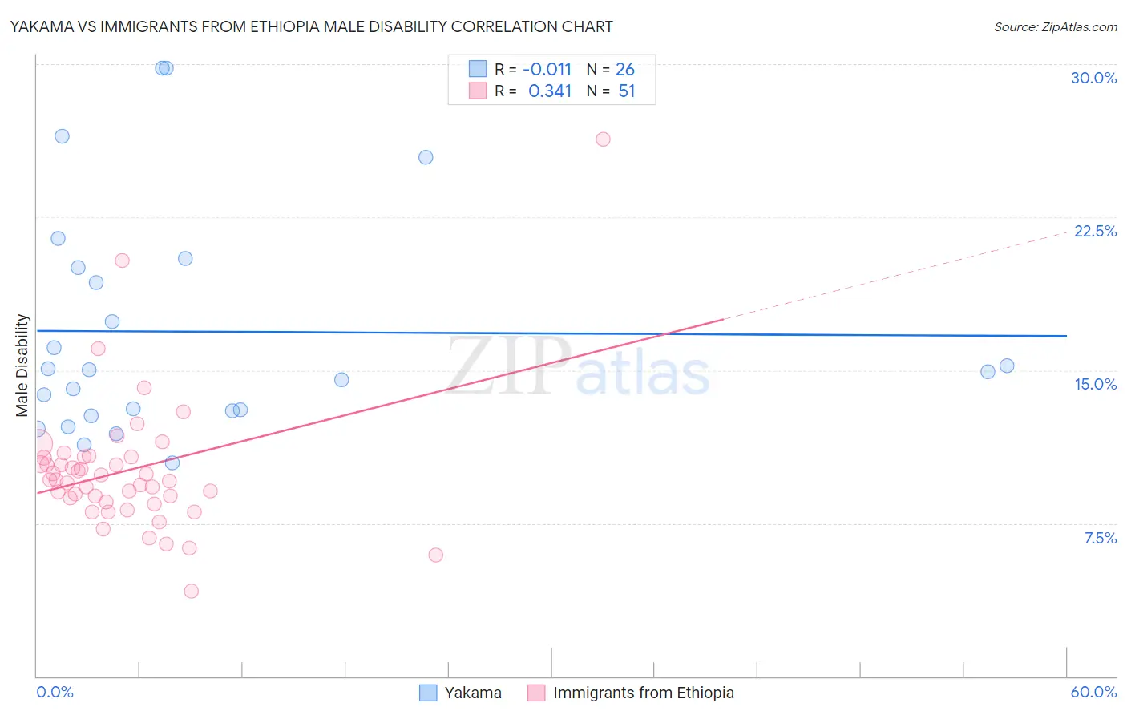Click the blue horizontal regression line
This screenshot has height=715, width=1127.
[x=551, y=333]
